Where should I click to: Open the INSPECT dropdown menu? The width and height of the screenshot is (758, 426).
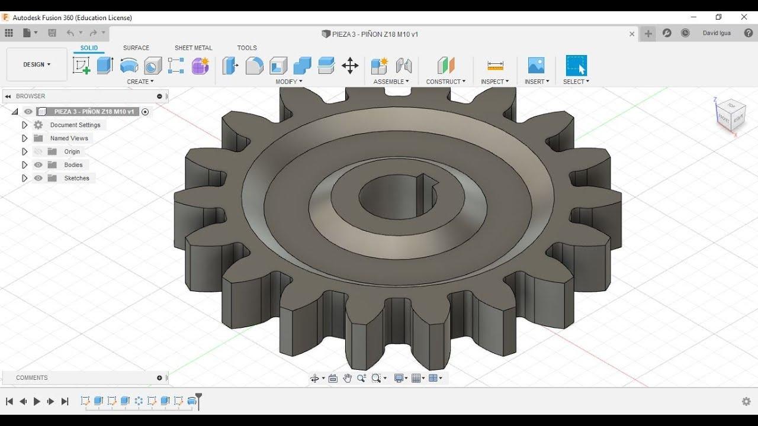[495, 82]
